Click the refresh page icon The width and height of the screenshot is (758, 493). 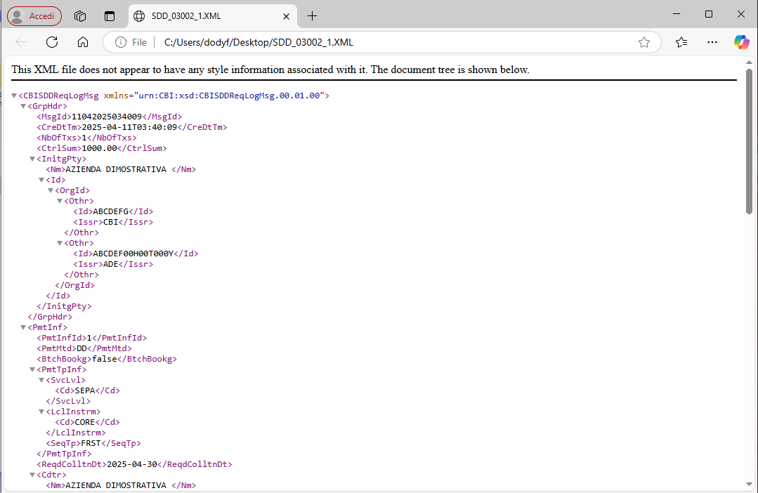(52, 42)
